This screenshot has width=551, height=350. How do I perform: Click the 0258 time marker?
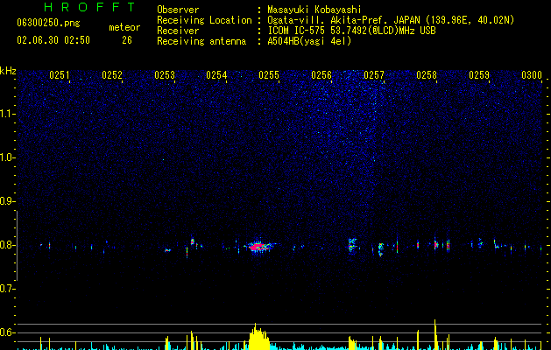[427, 75]
